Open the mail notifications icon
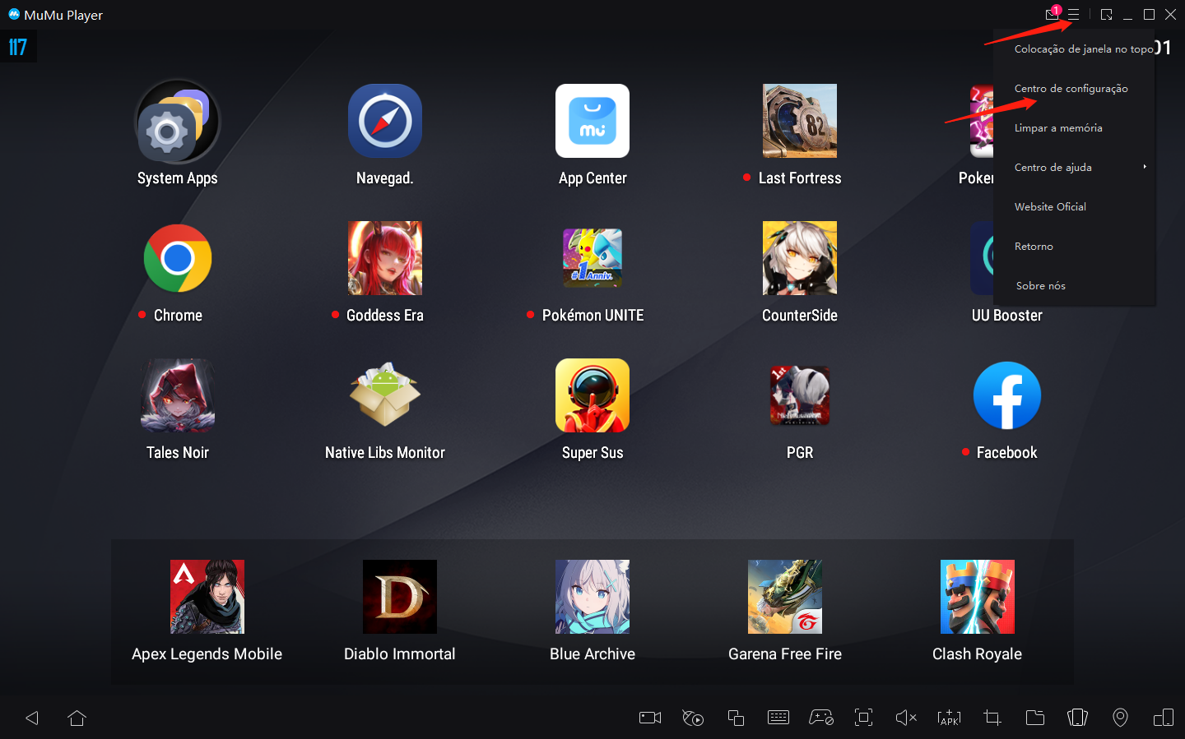1185x739 pixels. tap(1053, 13)
